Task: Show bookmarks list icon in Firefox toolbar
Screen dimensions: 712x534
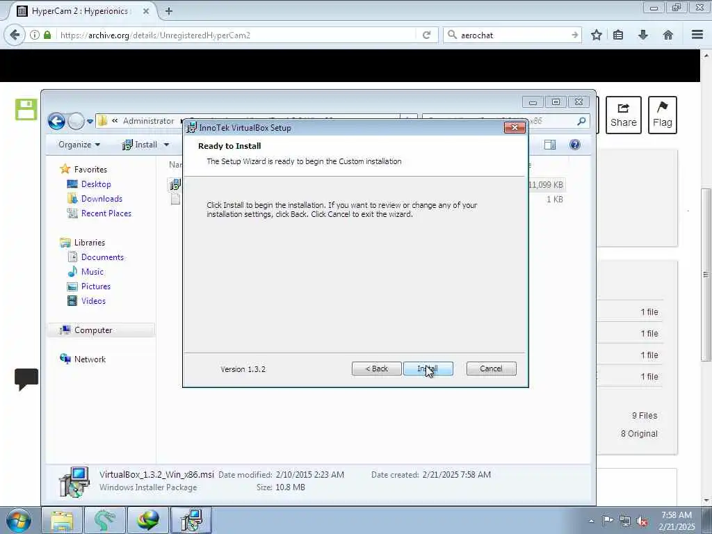Action: click(618, 35)
